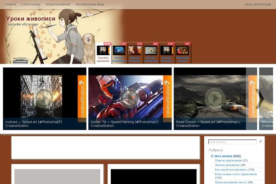
Task: Select the video tab with badge 101
Action: (x=183, y=53)
